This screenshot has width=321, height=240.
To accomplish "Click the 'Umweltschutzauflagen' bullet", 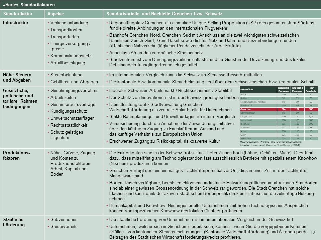I will [73, 118].
